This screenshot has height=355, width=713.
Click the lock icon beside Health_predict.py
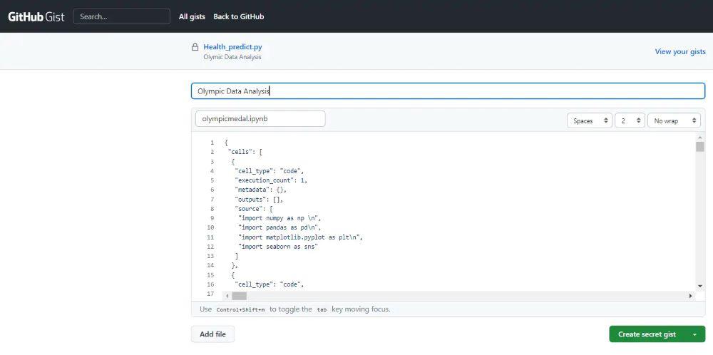click(x=195, y=47)
